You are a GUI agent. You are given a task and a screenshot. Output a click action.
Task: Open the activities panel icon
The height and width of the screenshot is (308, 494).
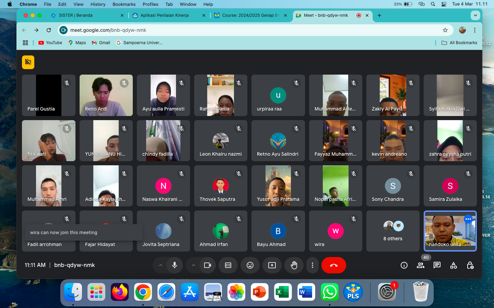454,265
